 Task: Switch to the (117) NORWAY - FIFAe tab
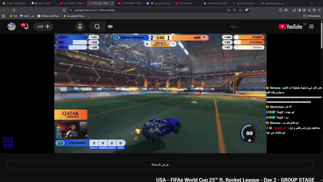[x=130, y=3]
